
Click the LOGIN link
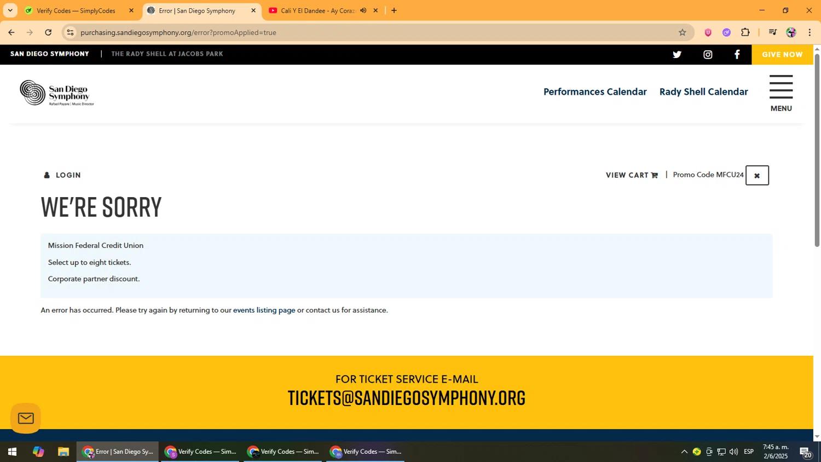point(62,175)
